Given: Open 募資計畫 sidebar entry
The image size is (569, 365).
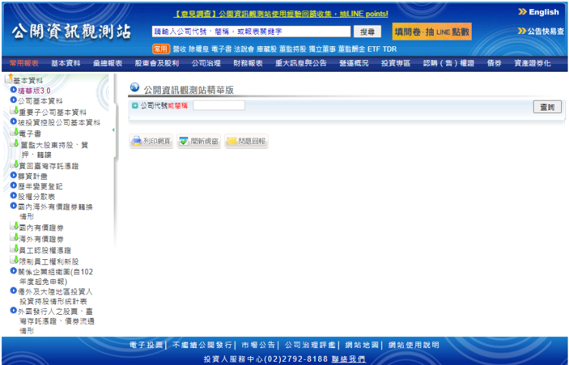Looking at the screenshot, I should pyautogui.click(x=33, y=176).
